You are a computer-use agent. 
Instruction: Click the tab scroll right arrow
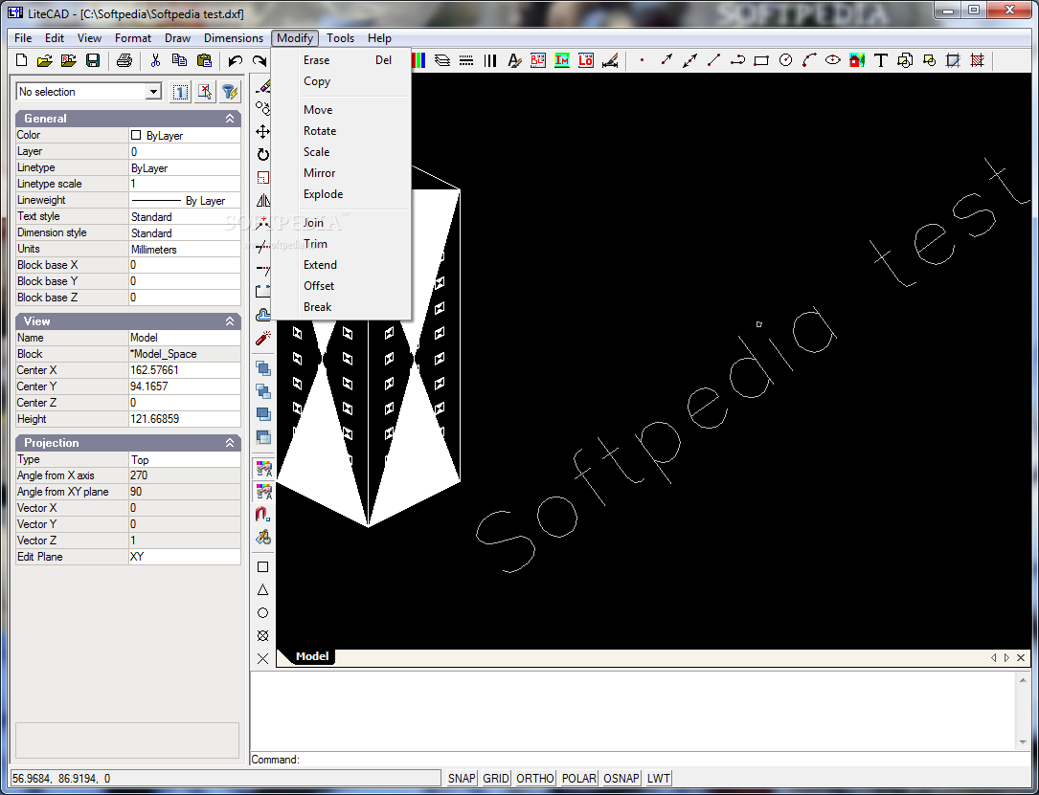1006,657
